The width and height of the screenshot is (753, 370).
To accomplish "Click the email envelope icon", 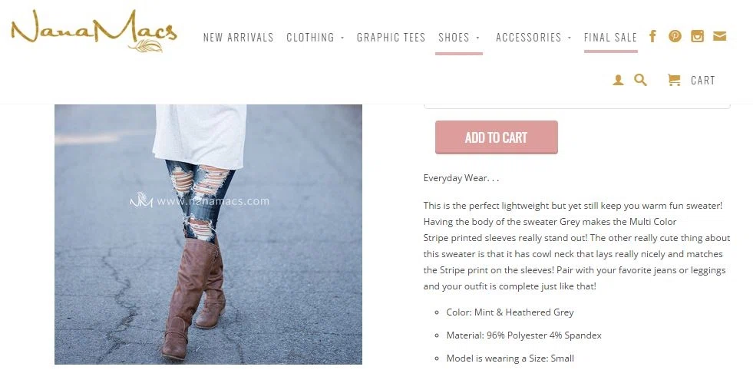I will 719,36.
